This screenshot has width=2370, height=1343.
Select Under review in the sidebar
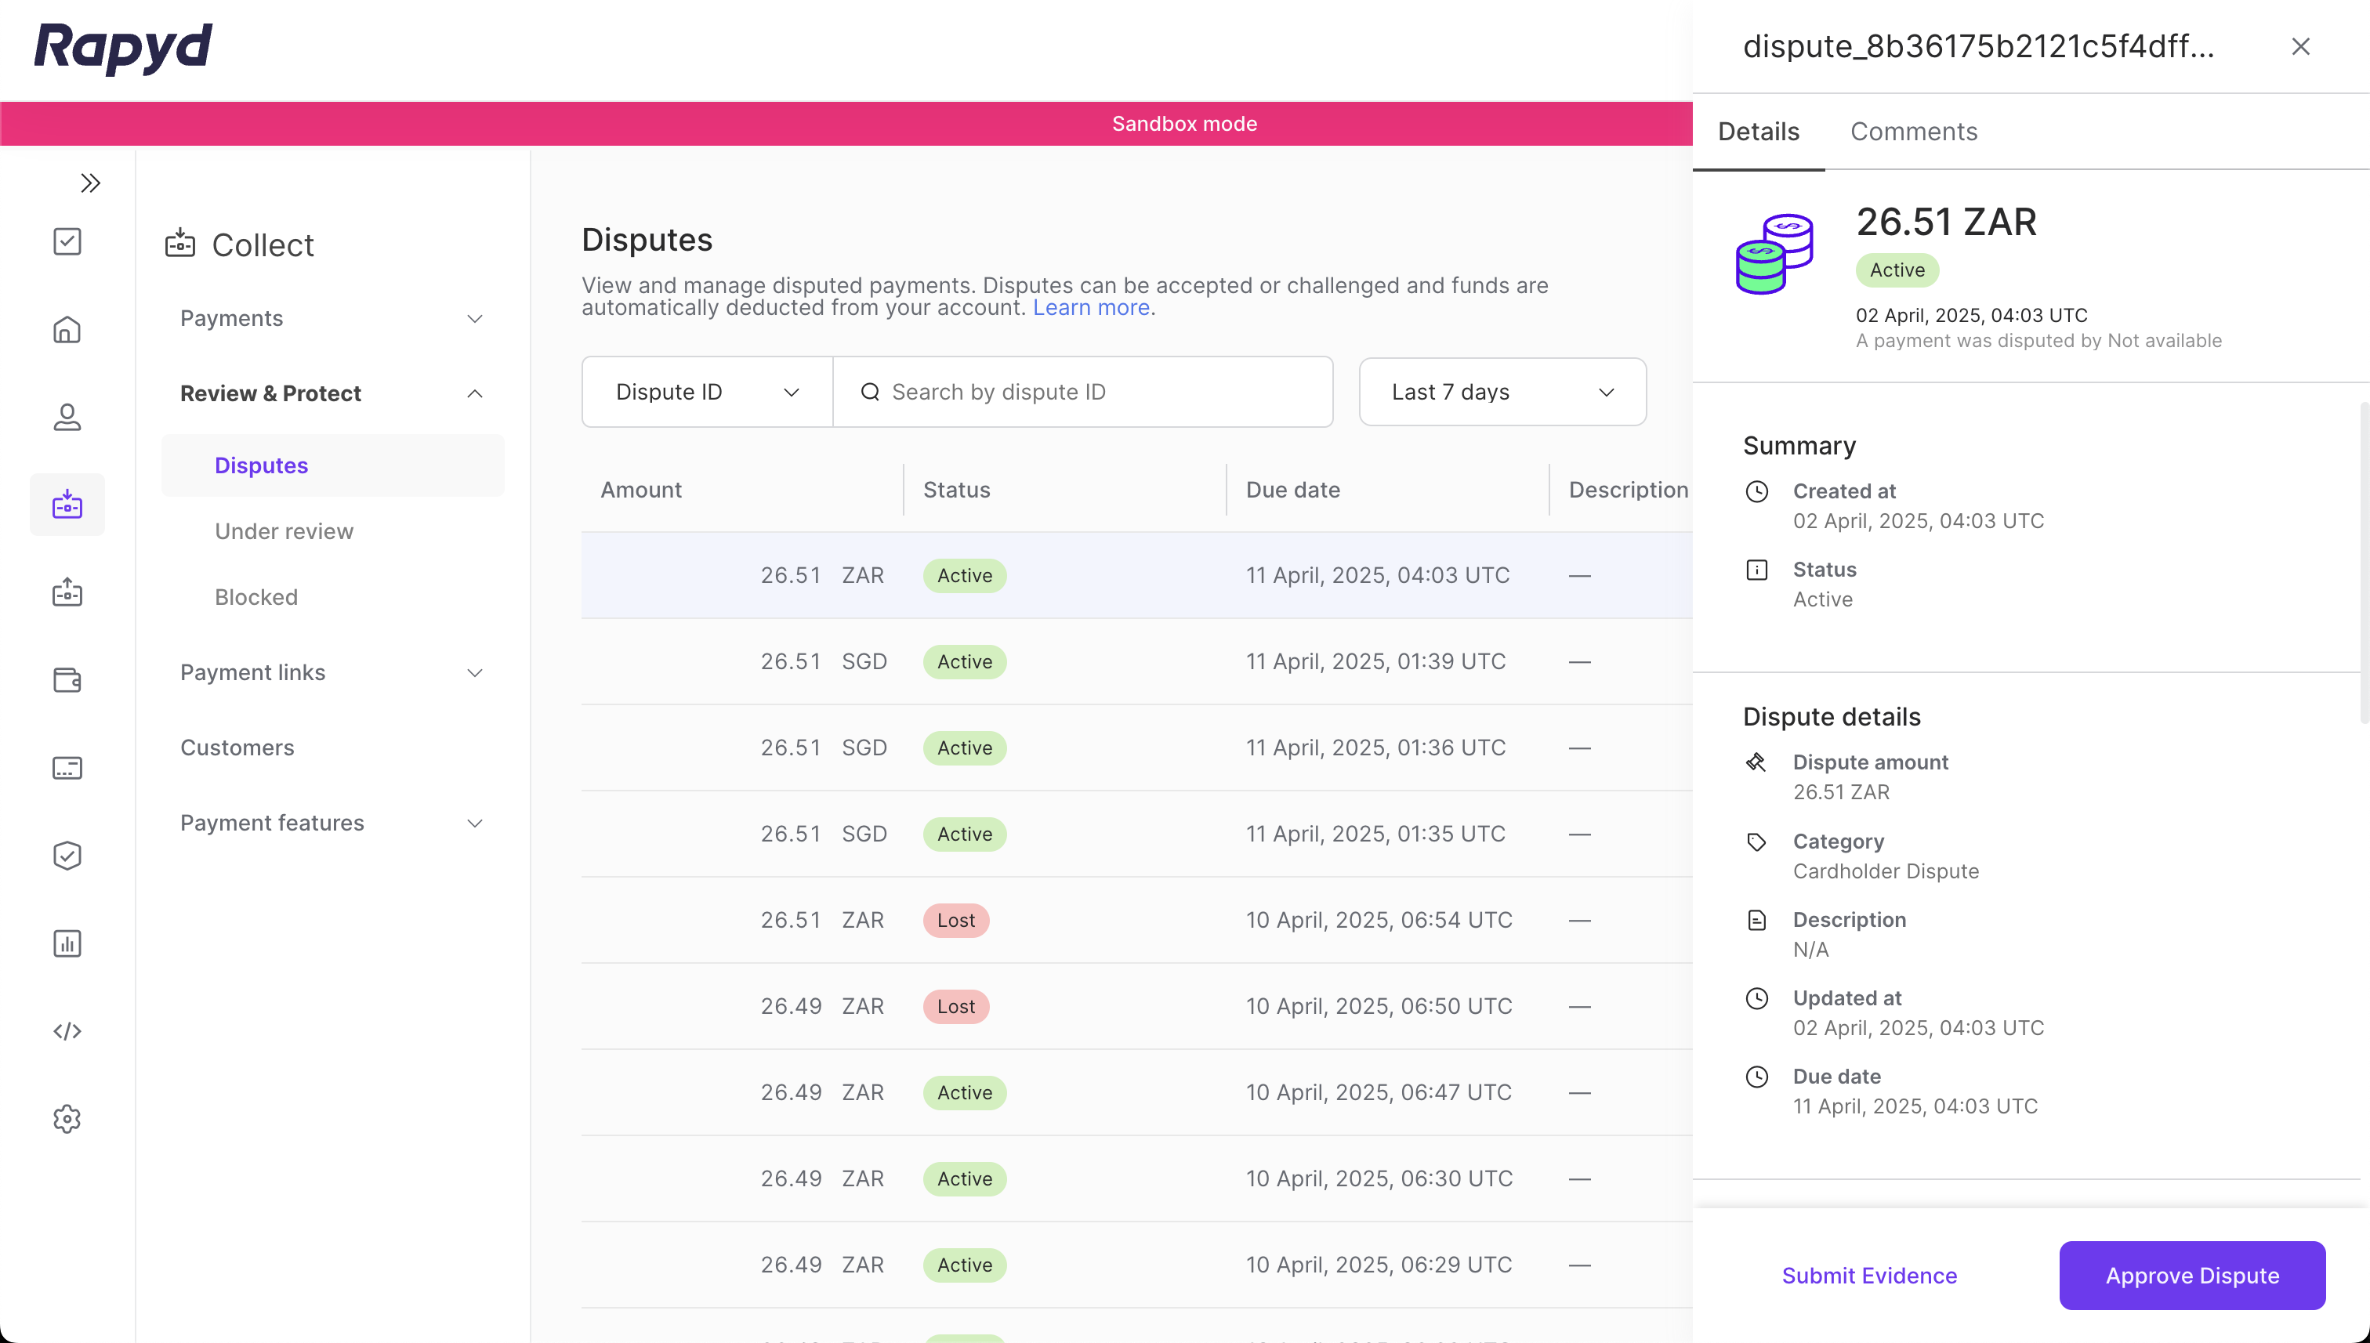pos(283,530)
